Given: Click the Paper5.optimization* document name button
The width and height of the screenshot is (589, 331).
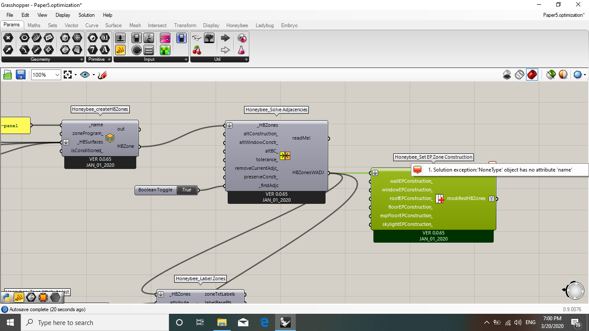Looking at the screenshot, I should point(564,15).
